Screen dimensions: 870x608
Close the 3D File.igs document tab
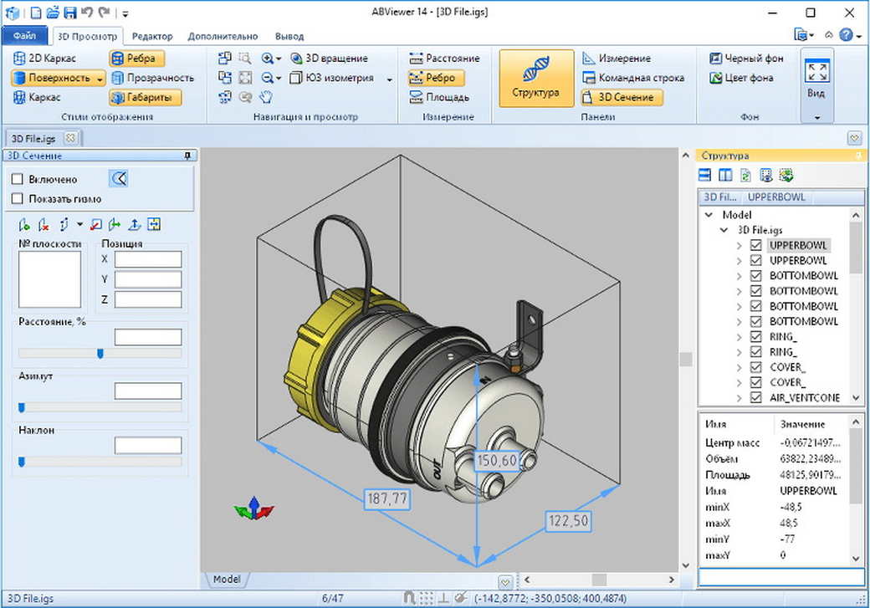pos(70,138)
